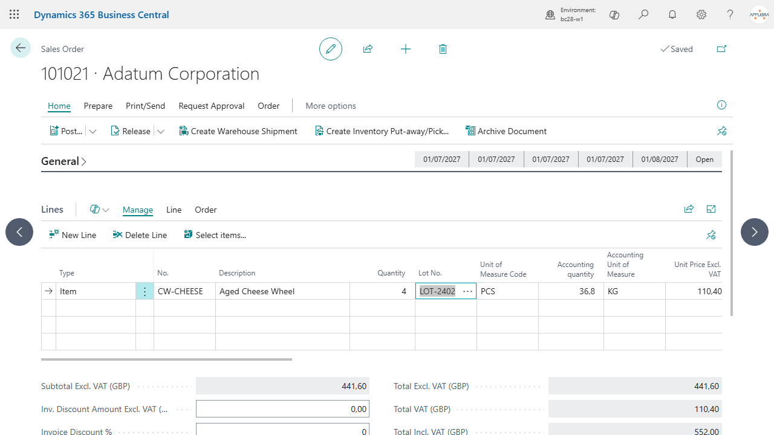Click the No. cell CW-CHEESE
Image resolution: width=774 pixels, height=435 pixels.
pos(184,291)
